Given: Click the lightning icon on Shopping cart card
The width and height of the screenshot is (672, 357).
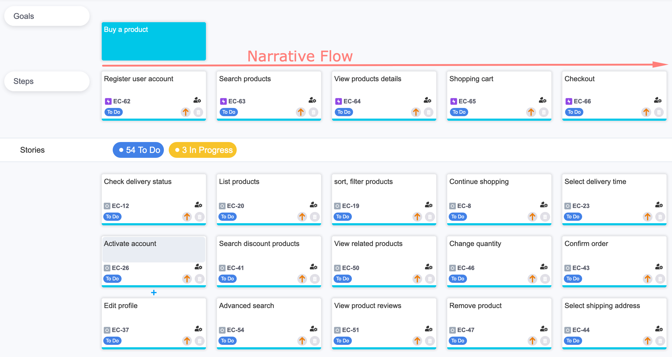Looking at the screenshot, I should click(453, 101).
